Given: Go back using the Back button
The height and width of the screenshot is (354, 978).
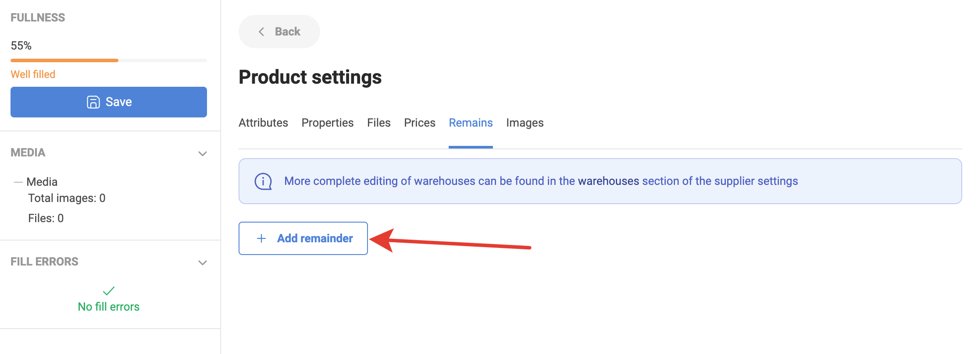Looking at the screenshot, I should (279, 32).
